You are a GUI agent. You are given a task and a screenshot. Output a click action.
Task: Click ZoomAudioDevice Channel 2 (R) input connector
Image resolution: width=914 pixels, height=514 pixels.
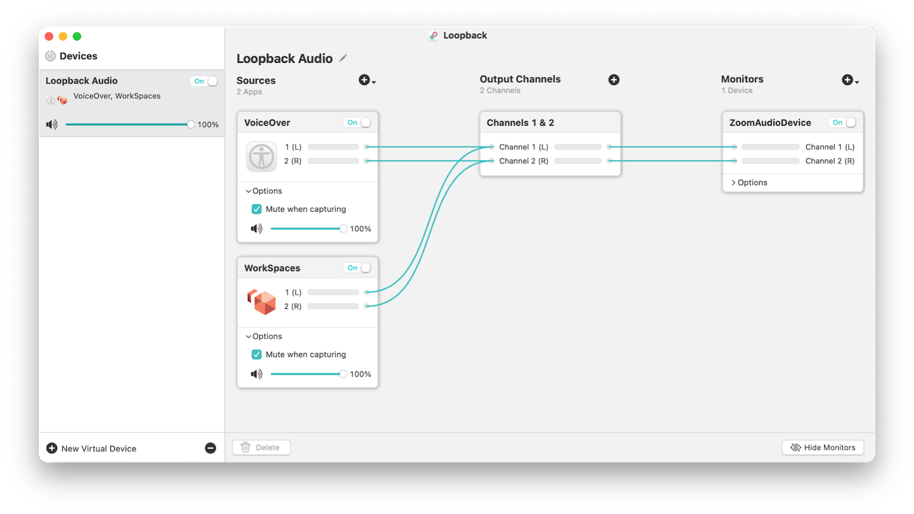coord(734,161)
